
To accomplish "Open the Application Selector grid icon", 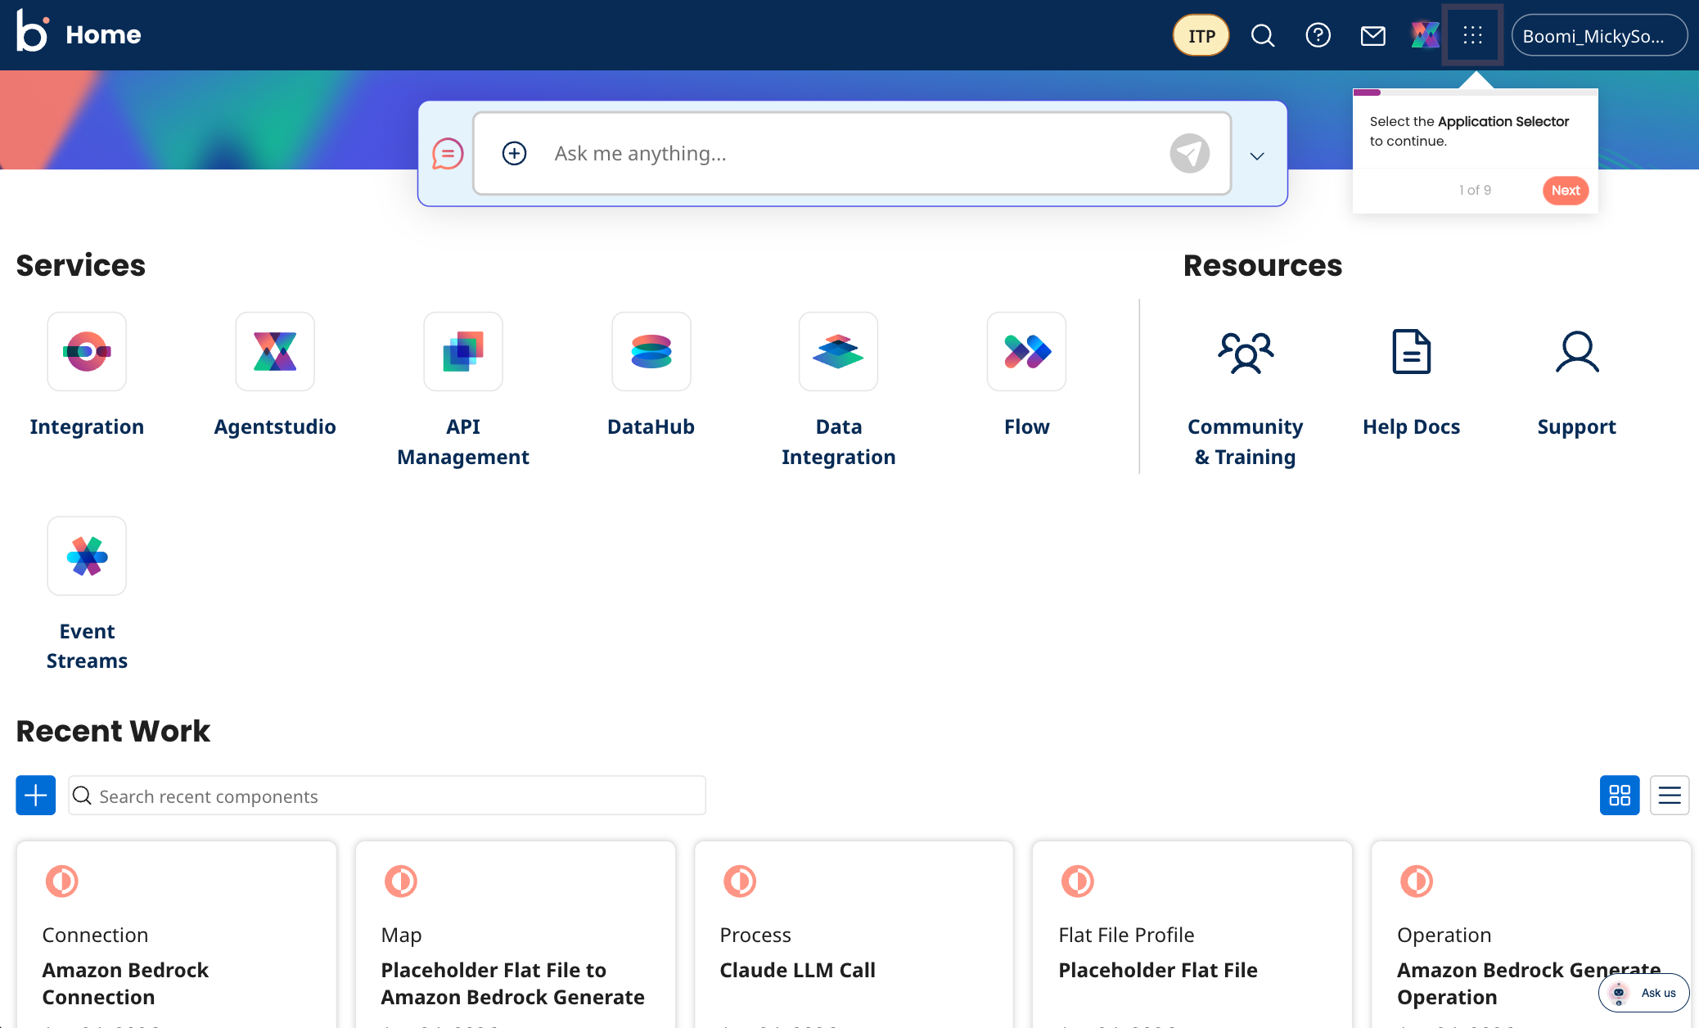I will tap(1472, 34).
